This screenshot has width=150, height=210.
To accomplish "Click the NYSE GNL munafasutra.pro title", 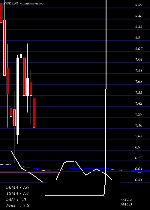I will 23,4.
